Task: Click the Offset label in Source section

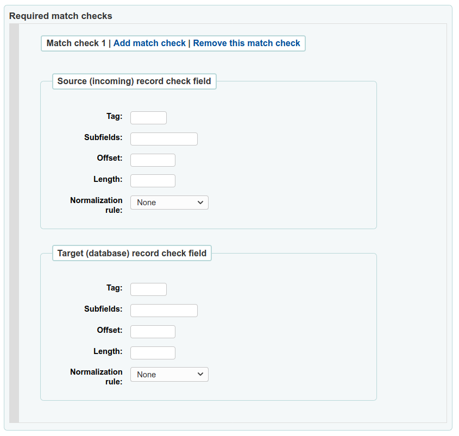Action: [x=110, y=158]
